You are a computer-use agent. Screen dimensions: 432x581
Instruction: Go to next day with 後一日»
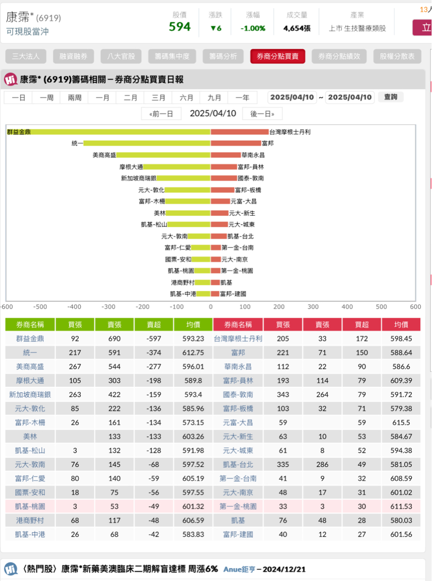tap(262, 113)
